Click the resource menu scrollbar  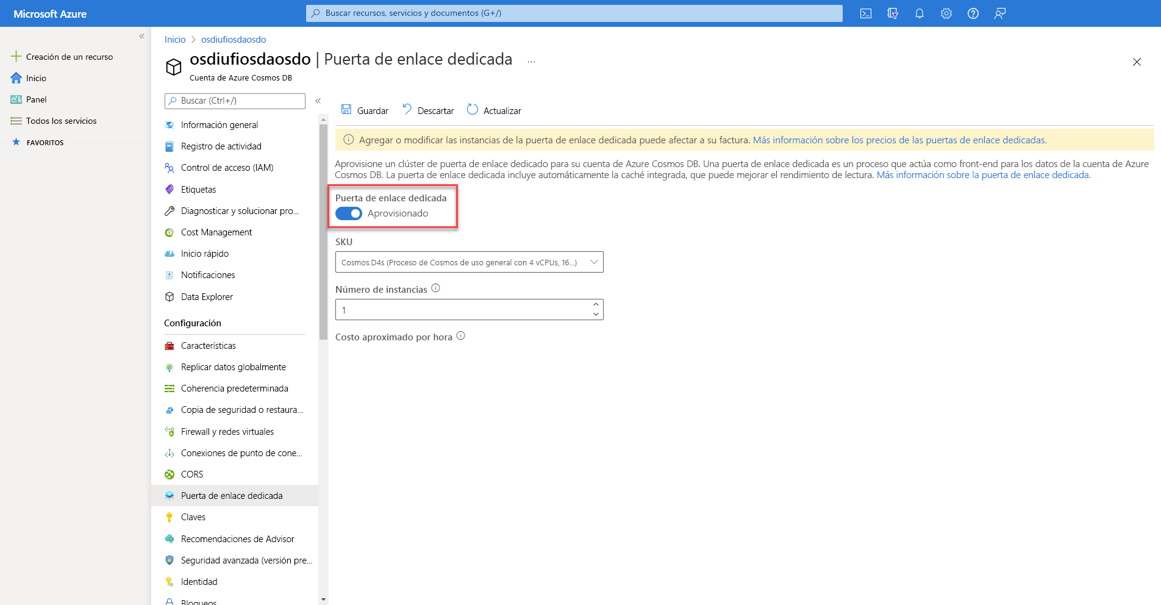pos(323,232)
